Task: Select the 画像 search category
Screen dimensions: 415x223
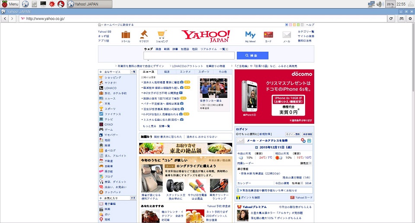Action: click(158, 49)
